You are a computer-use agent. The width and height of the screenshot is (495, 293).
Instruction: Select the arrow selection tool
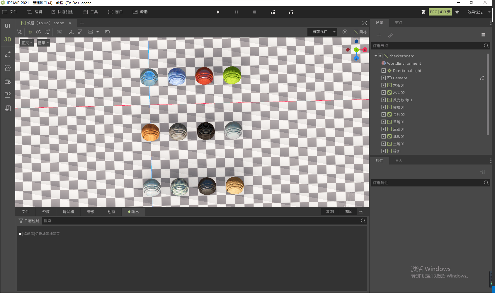coord(20,32)
